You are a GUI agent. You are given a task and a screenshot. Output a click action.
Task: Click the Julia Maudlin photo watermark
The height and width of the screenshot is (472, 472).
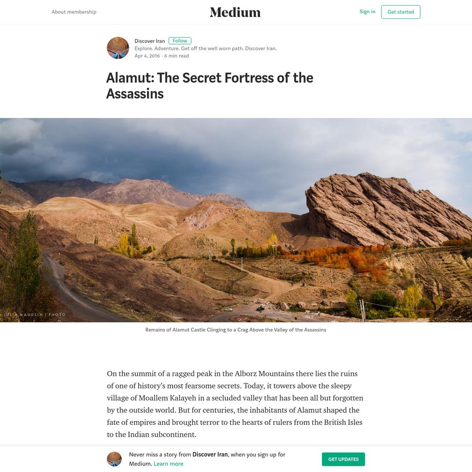34,314
